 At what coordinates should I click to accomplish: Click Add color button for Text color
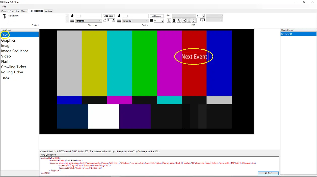click(x=109, y=16)
